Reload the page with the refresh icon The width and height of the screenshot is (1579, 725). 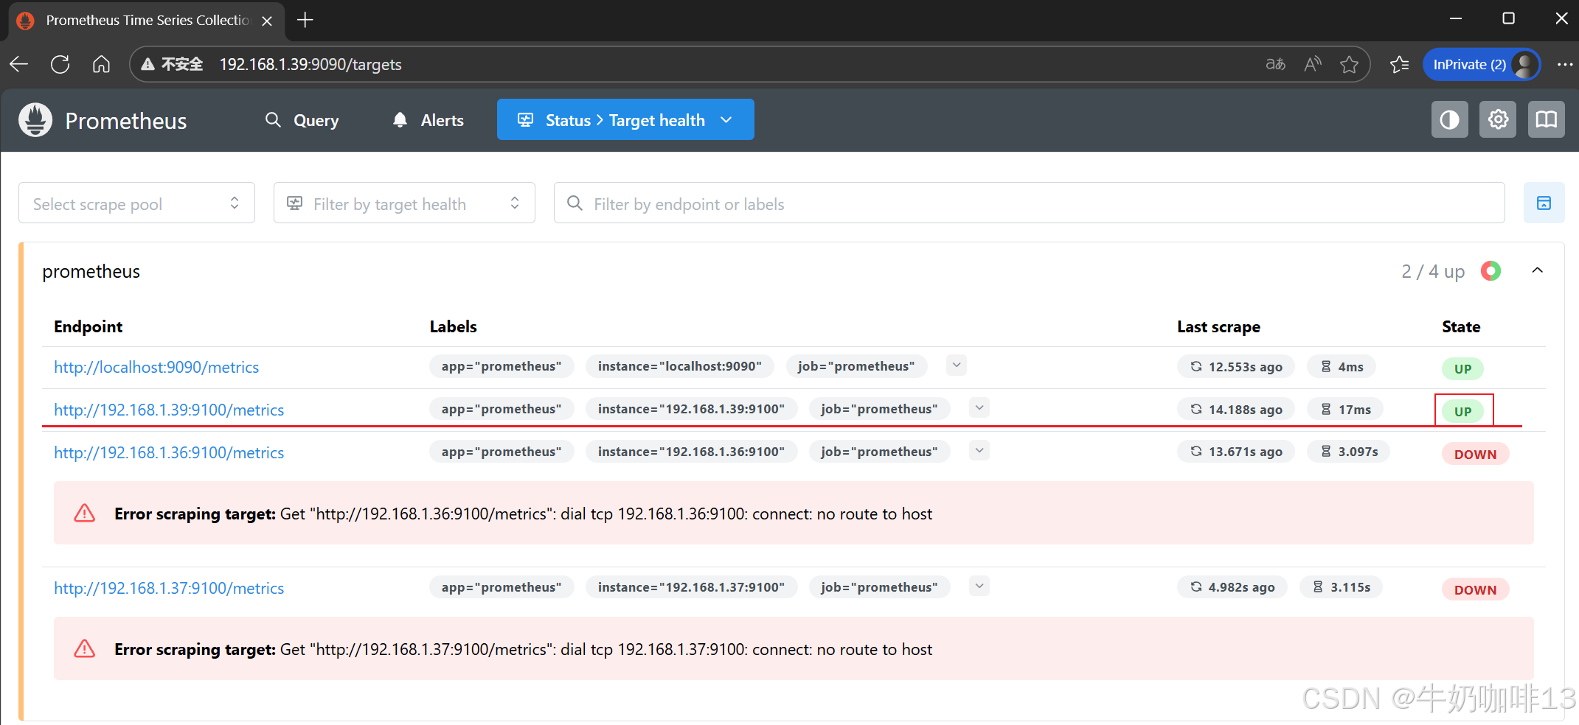tap(60, 65)
